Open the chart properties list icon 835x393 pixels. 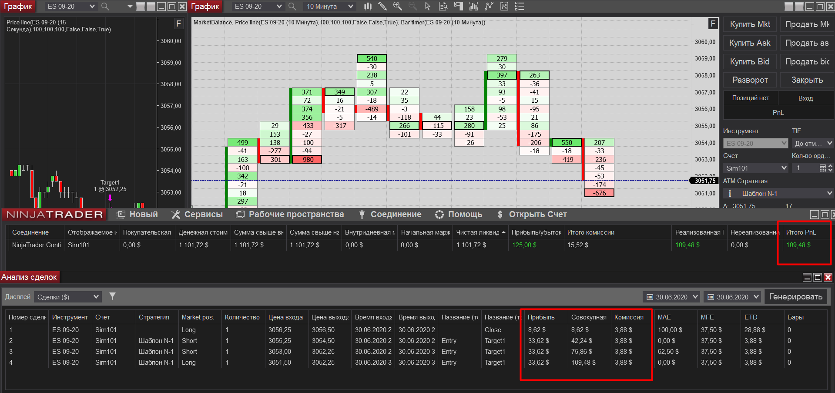pos(519,6)
